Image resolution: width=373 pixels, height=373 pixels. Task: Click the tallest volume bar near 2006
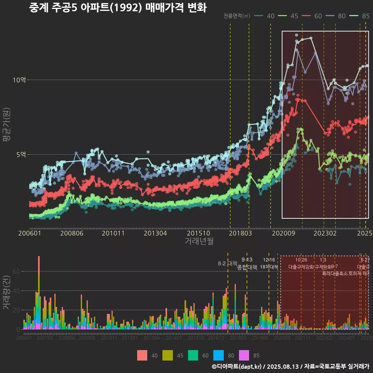39,293
